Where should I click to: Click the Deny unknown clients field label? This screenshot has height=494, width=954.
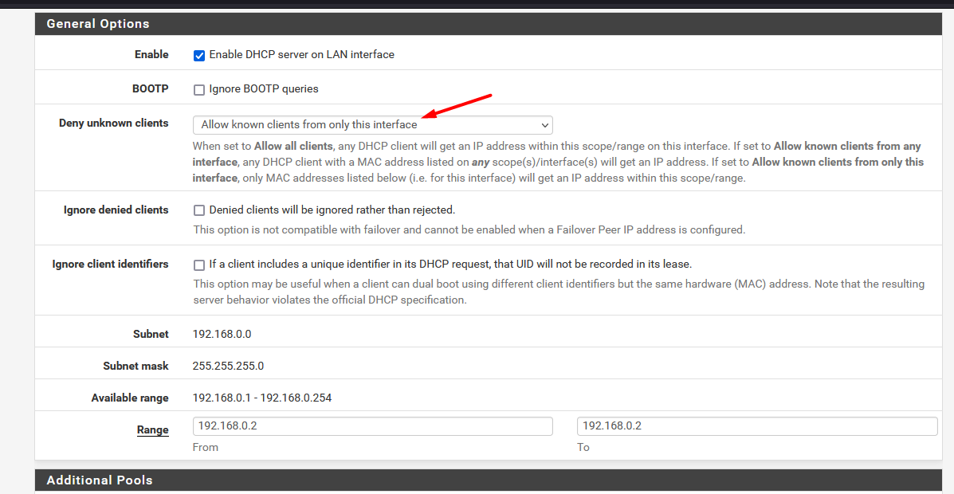pos(114,123)
